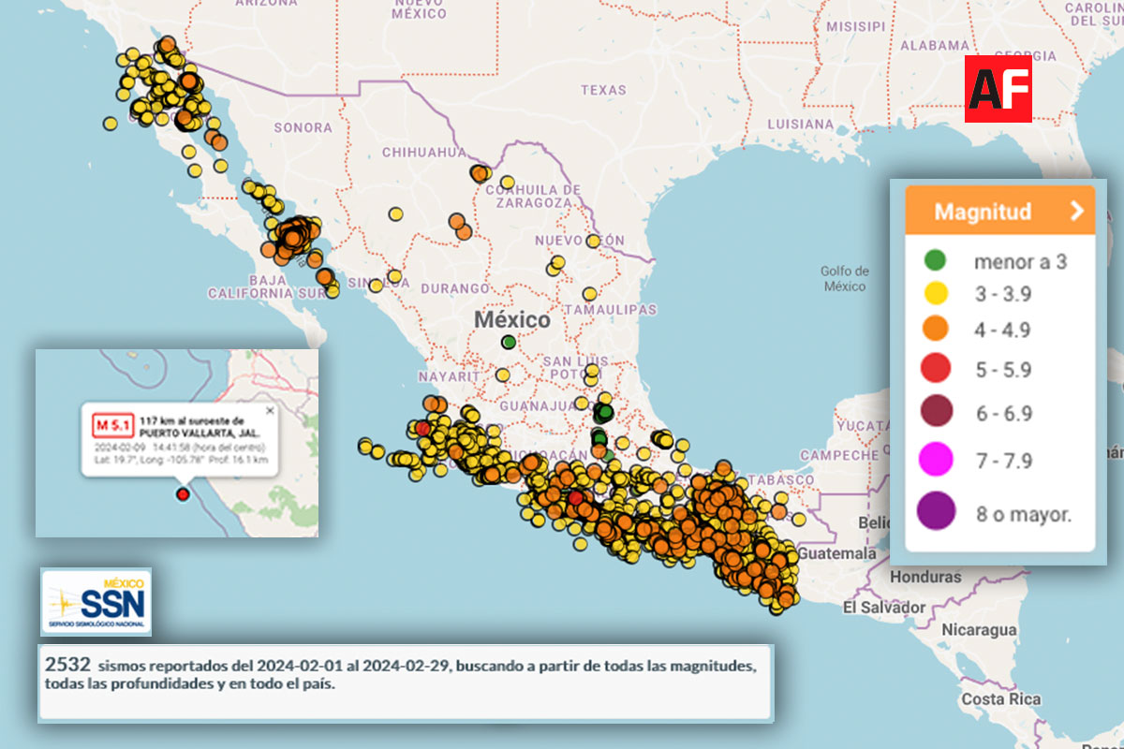Viewport: 1124px width, 749px height.
Task: Click the '2532' earthquake count
Action: tap(67, 665)
